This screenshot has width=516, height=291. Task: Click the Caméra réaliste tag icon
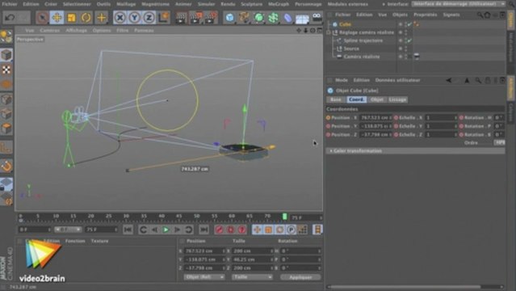click(x=417, y=57)
